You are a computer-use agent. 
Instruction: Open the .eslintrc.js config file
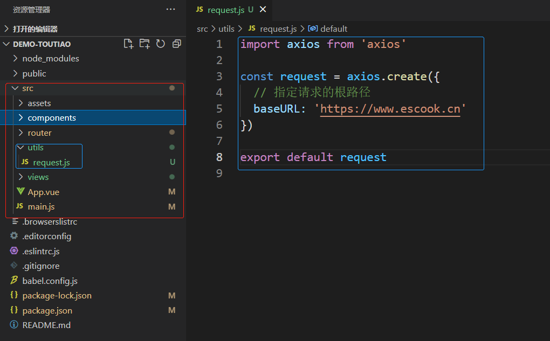(40, 251)
